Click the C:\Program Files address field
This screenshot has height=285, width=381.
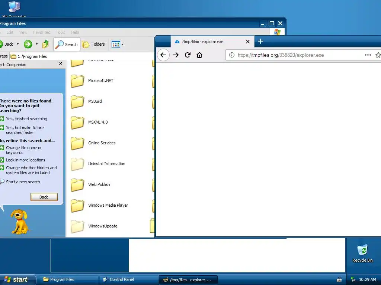pos(82,56)
